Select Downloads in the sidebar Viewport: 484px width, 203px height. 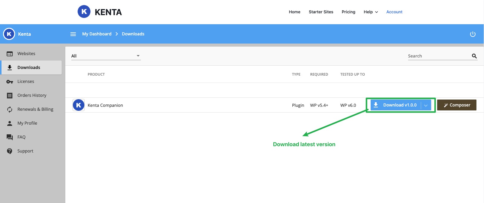tap(31, 67)
